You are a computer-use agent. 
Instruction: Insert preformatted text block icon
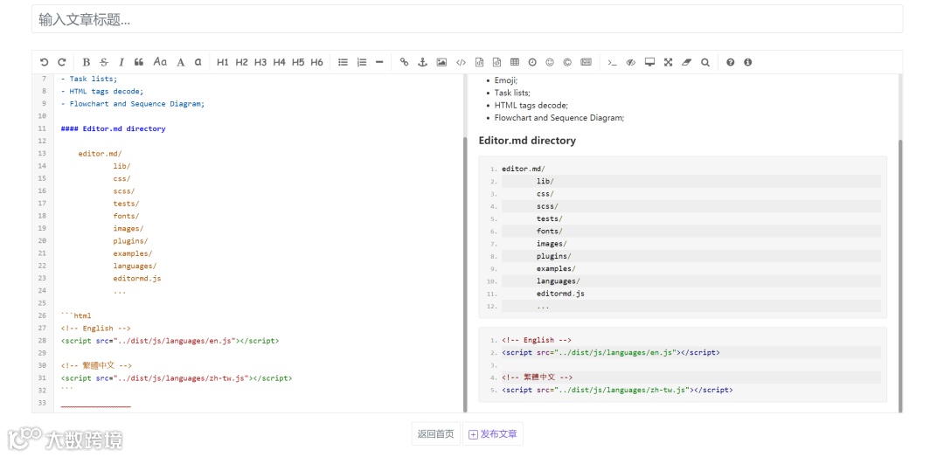tap(479, 62)
